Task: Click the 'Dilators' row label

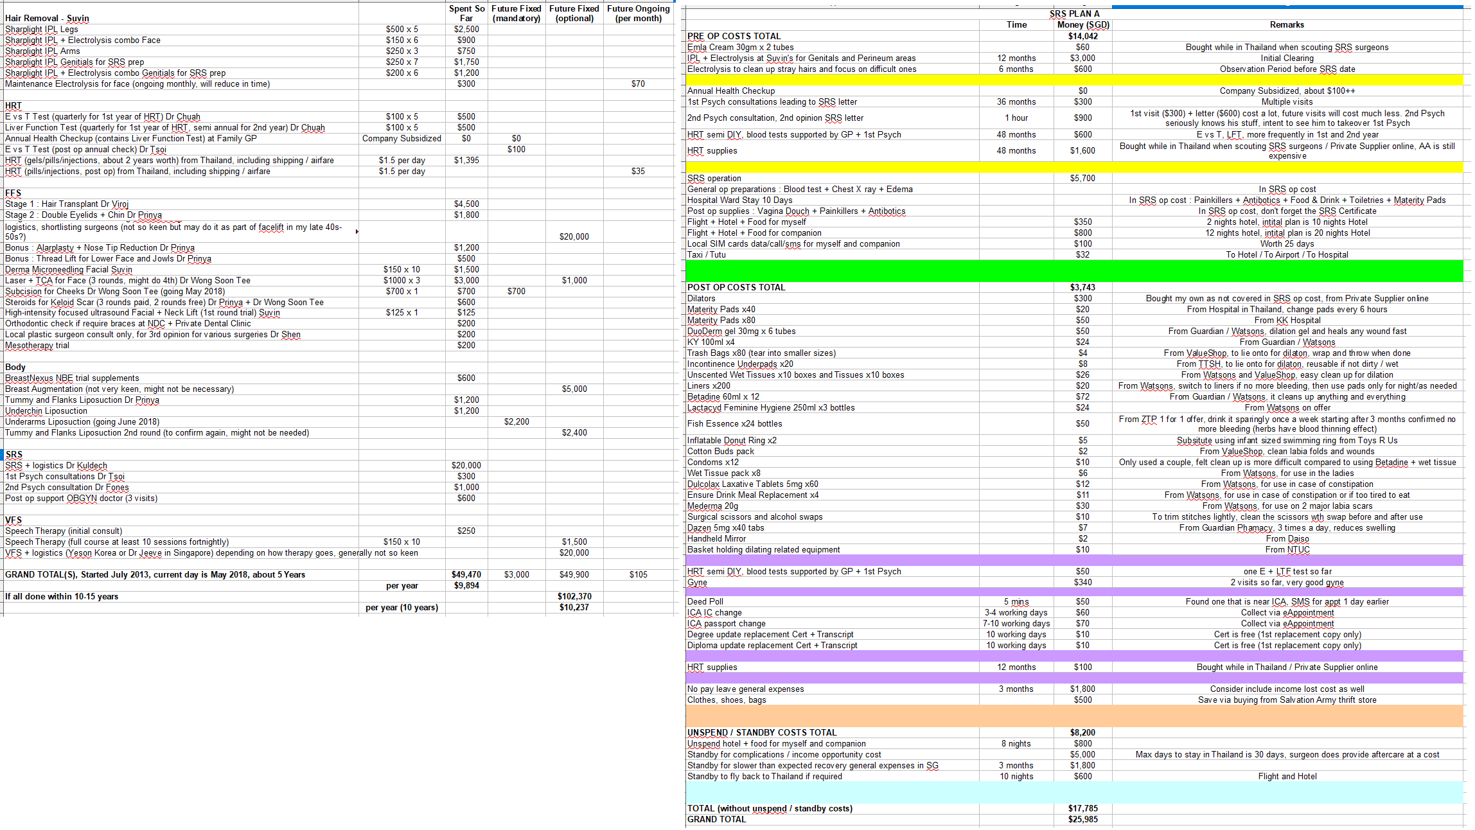Action: (701, 298)
